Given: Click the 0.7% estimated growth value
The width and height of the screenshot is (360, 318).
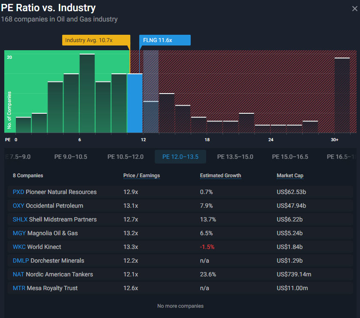Looking at the screenshot, I should (207, 192).
